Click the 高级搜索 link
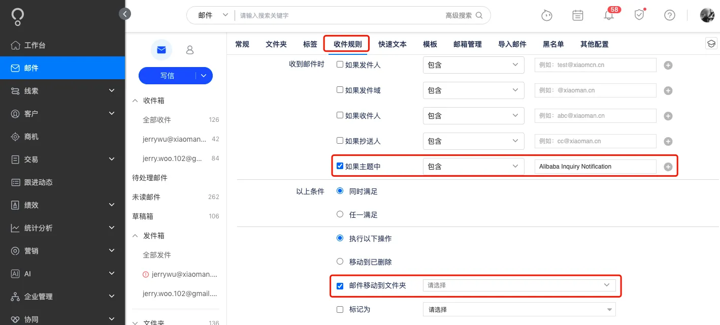 [459, 15]
